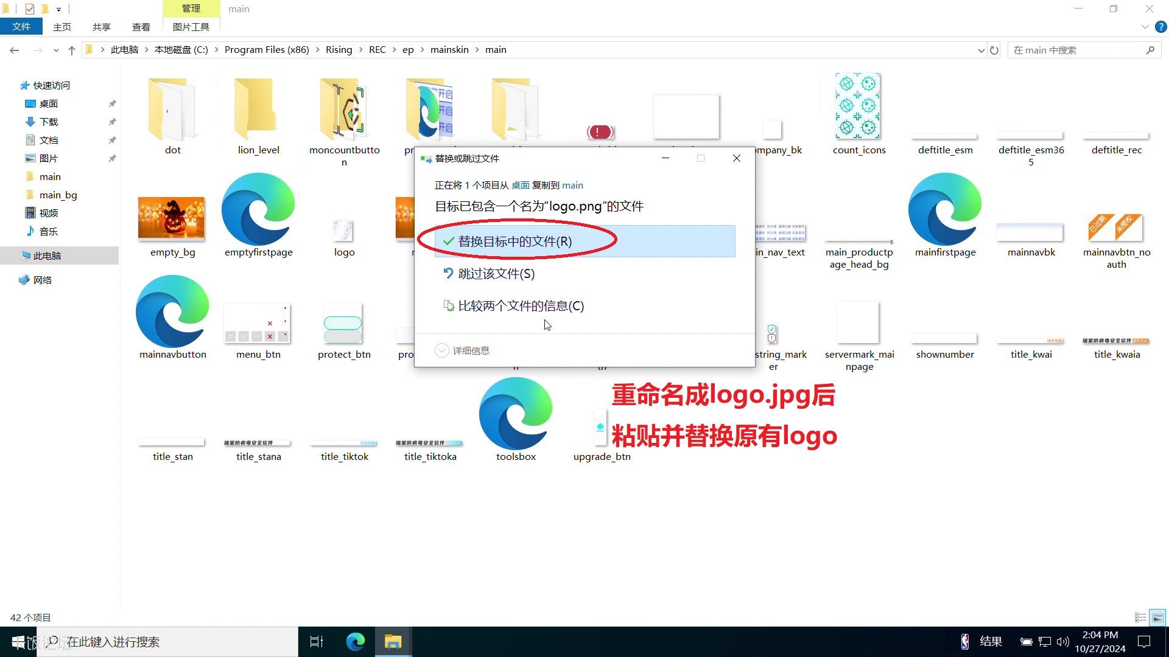
Task: Expand the ribbon with chevron
Action: click(1145, 27)
